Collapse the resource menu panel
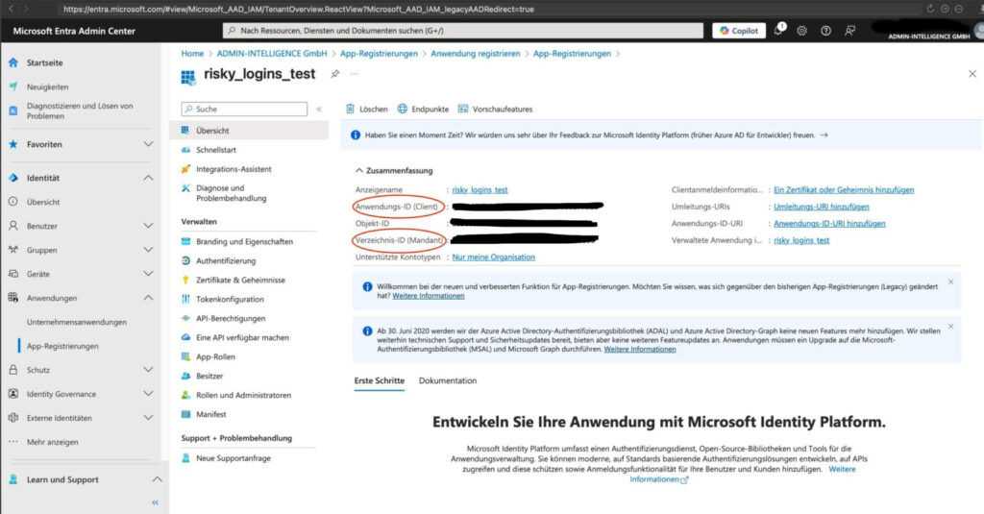 pyautogui.click(x=319, y=110)
